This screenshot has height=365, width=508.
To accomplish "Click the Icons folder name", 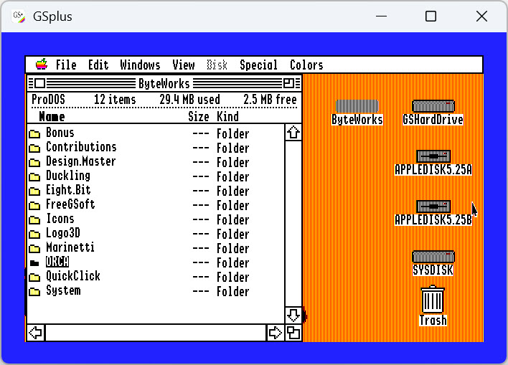I will pyautogui.click(x=60, y=219).
